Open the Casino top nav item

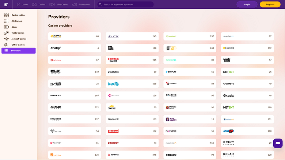click(x=38, y=4)
